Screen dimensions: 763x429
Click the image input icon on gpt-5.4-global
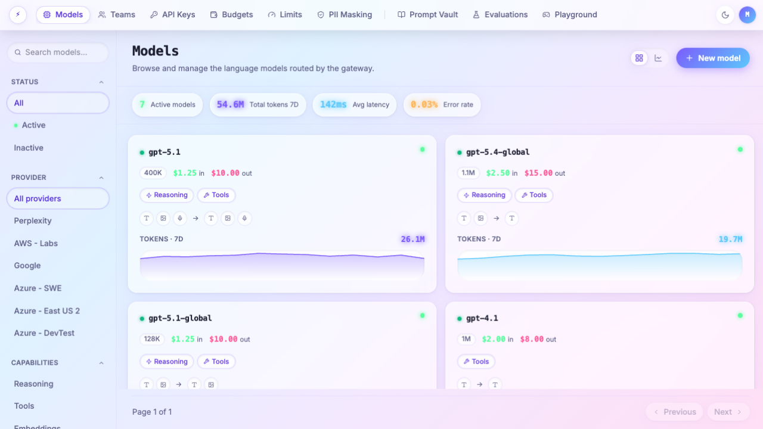tap(481, 219)
